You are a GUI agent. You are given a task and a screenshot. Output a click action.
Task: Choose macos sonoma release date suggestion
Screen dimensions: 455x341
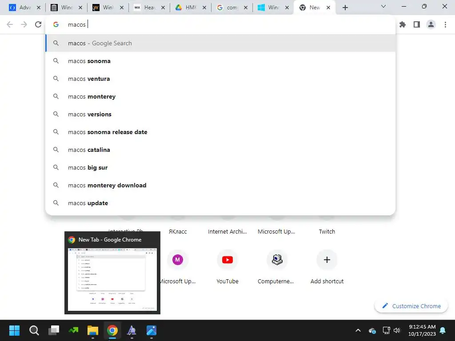[x=220, y=132]
